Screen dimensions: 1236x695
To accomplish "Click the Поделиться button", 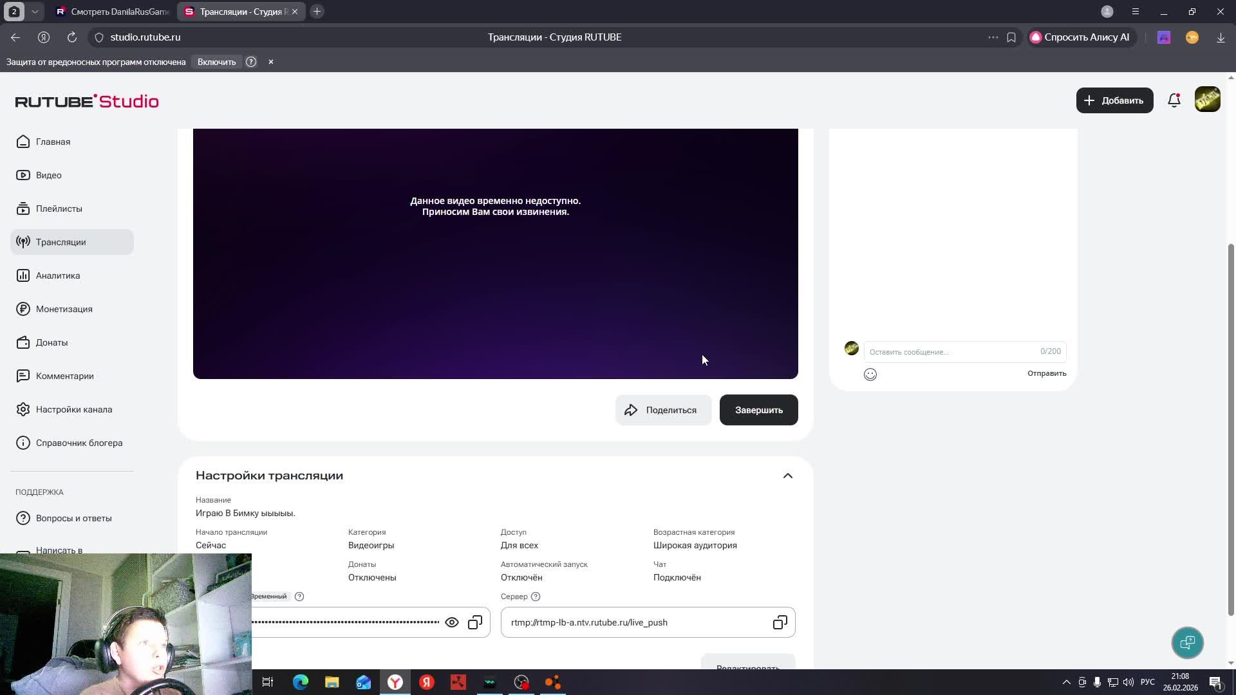I will click(663, 410).
